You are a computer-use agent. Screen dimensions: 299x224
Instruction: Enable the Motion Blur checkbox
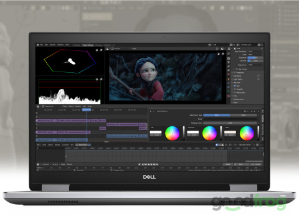click(x=235, y=93)
